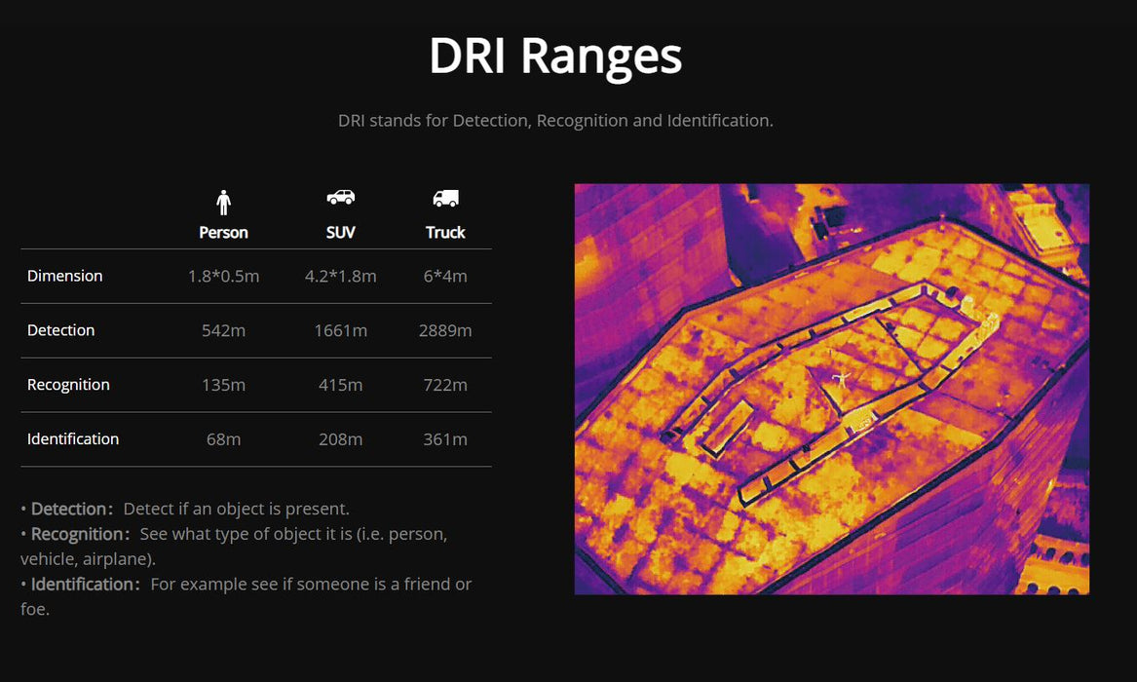Open the thermal rooftop image

(x=831, y=389)
